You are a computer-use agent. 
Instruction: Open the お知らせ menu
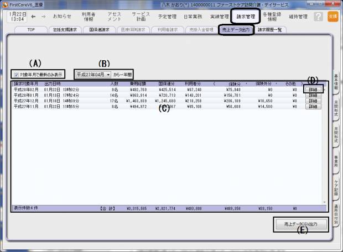pyautogui.click(x=62, y=17)
